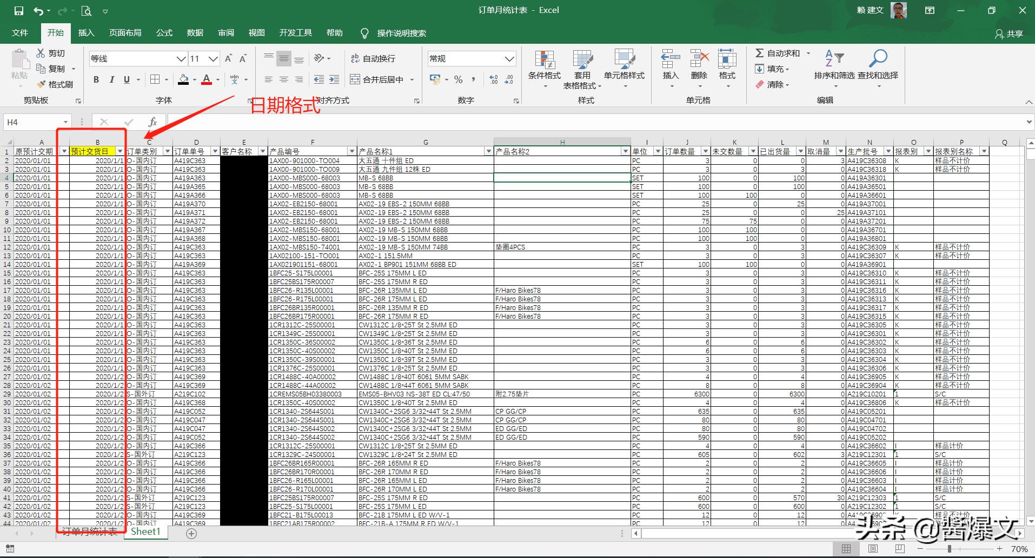
Task: Toggle bold formatting
Action: click(96, 79)
